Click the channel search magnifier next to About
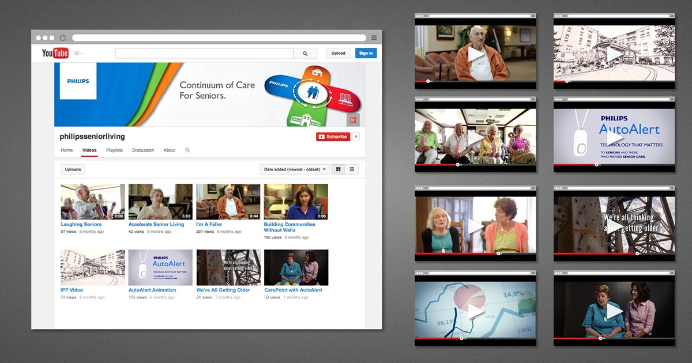Viewport: 692px width, 363px height. 187,150
